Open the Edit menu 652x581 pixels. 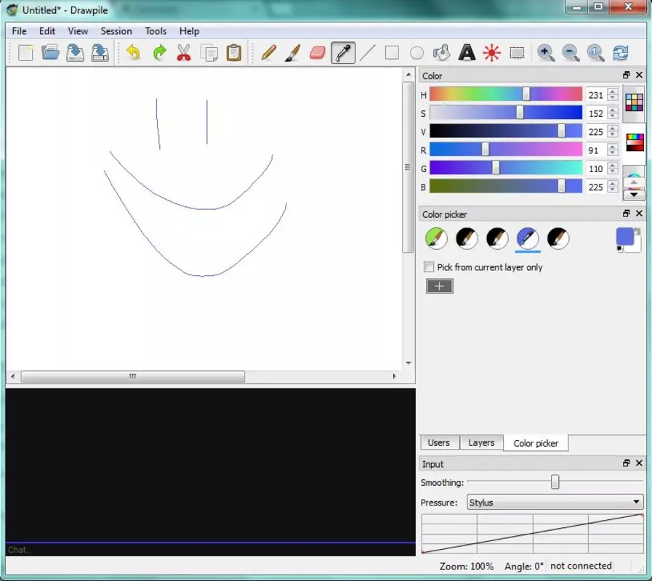[x=47, y=31]
